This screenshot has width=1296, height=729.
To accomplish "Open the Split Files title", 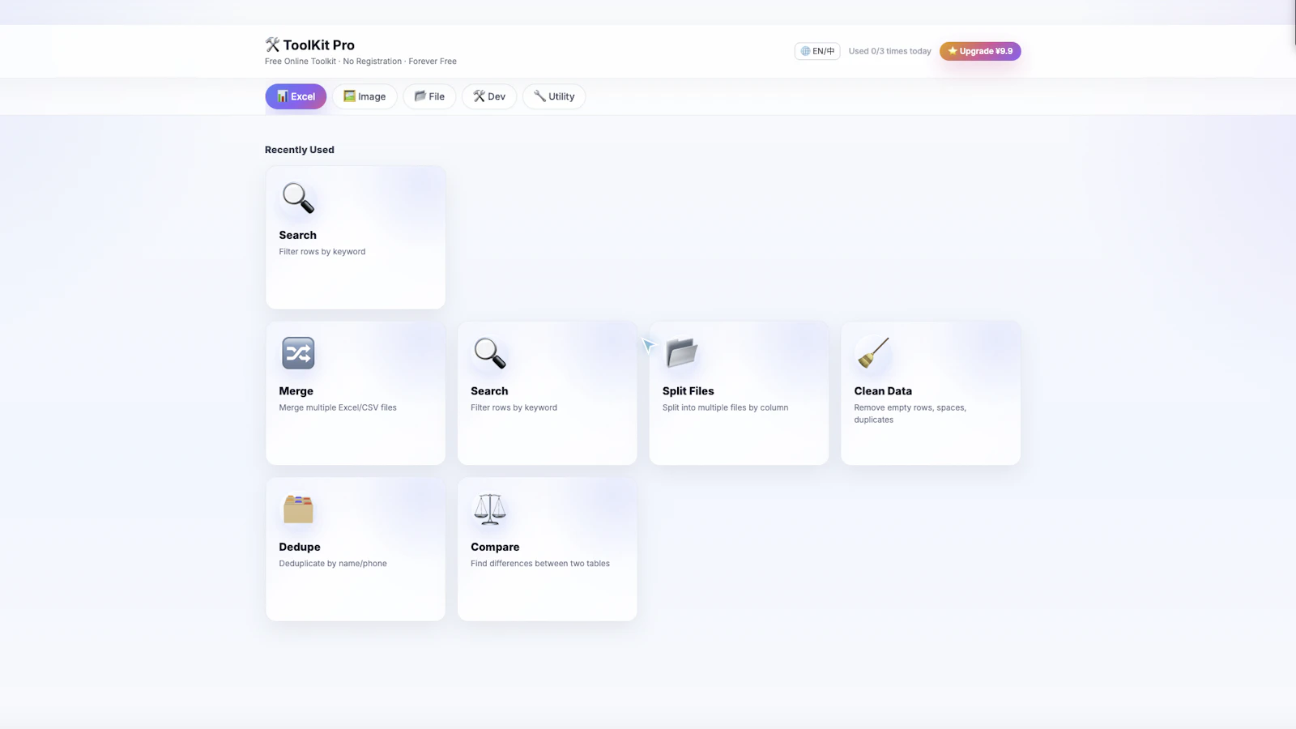I will click(688, 391).
